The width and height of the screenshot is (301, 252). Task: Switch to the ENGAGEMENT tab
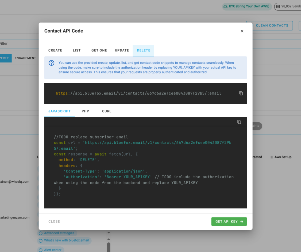tap(25, 58)
